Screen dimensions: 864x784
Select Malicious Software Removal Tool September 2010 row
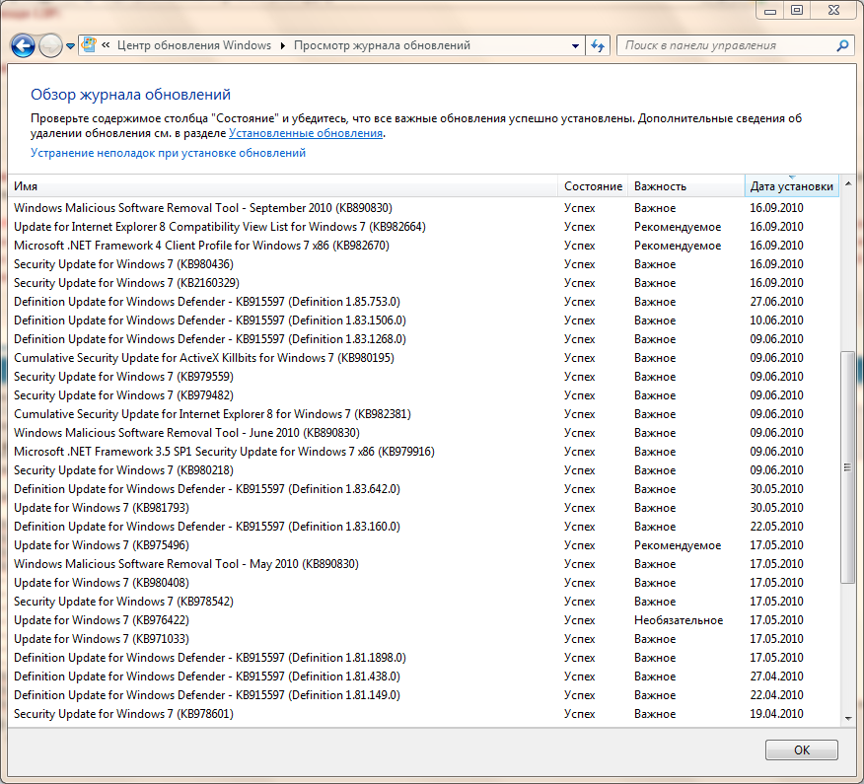[x=423, y=208]
